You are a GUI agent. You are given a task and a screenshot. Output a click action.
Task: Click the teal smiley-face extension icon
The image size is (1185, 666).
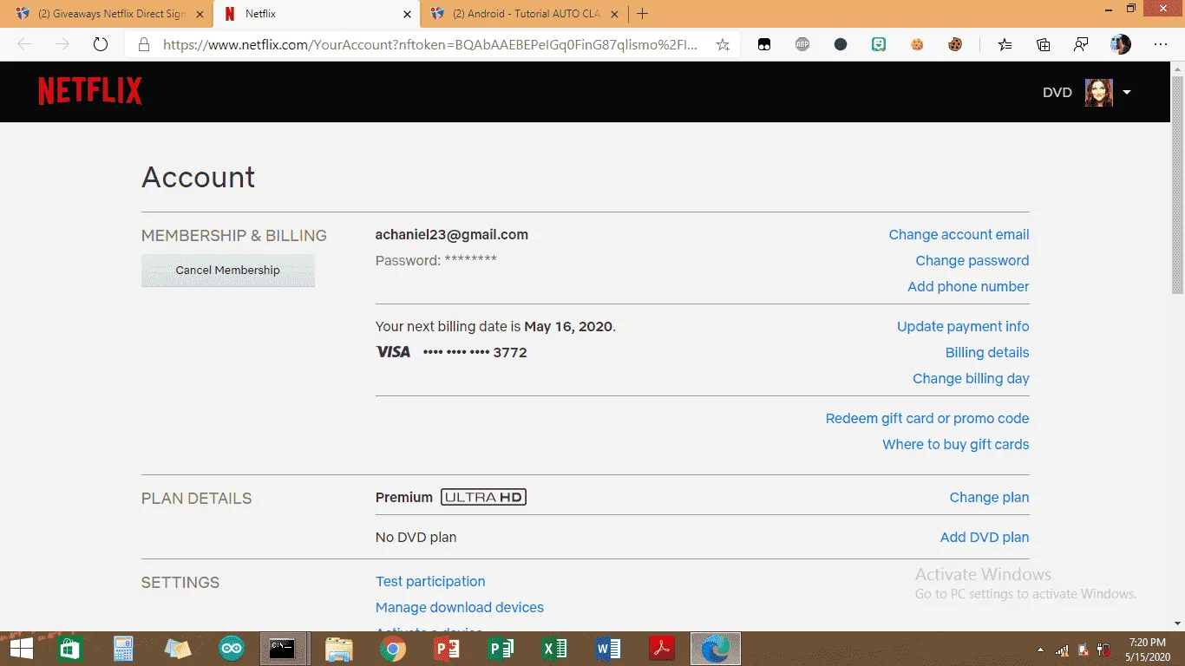(x=879, y=44)
